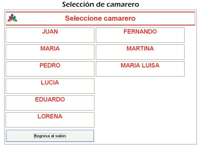This screenshot has height=147, width=201.
Task: Tap the waiter button below MARIA
Action: tap(50, 69)
